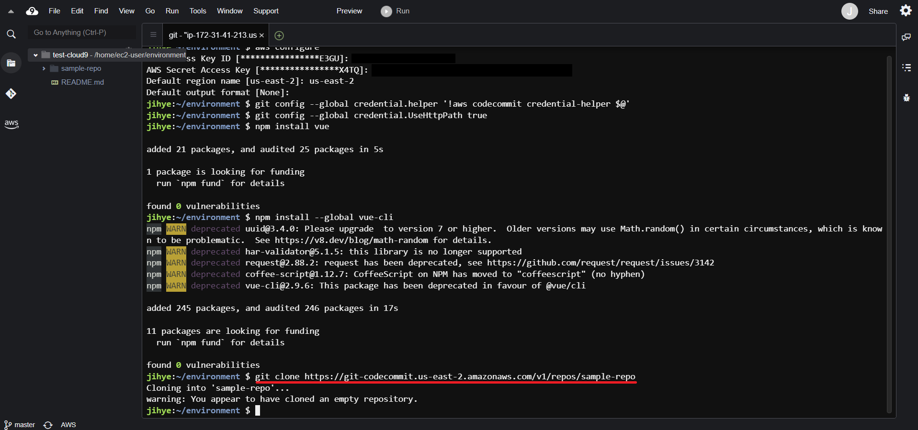Click the vue-cli deprecated warning line
Screen dimensions: 918x430
coord(366,286)
